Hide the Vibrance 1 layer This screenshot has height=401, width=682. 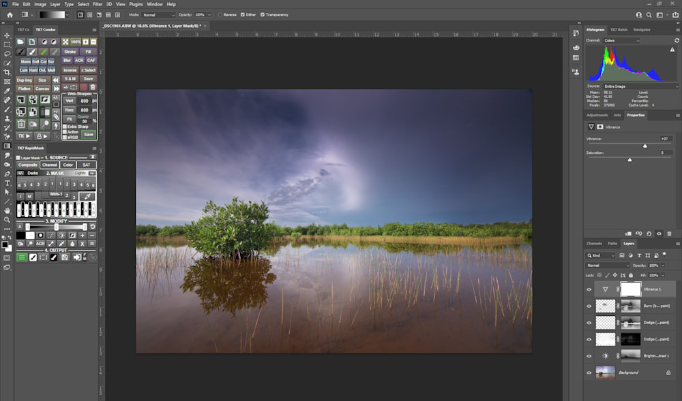589,289
